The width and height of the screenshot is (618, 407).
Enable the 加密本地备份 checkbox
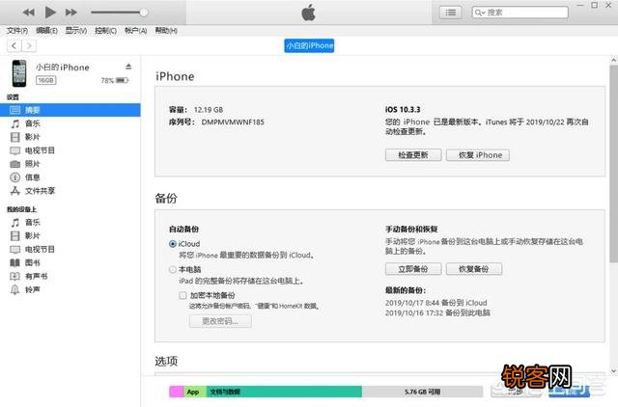(x=183, y=295)
